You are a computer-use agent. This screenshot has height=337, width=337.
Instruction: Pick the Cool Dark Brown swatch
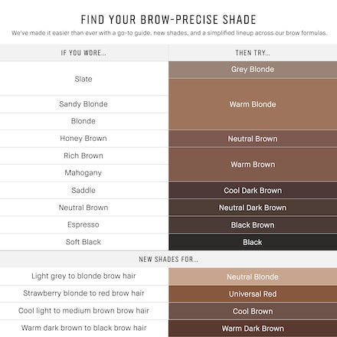click(x=253, y=191)
